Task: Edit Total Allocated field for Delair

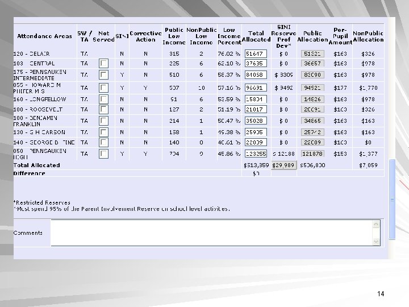Action: 256,54
